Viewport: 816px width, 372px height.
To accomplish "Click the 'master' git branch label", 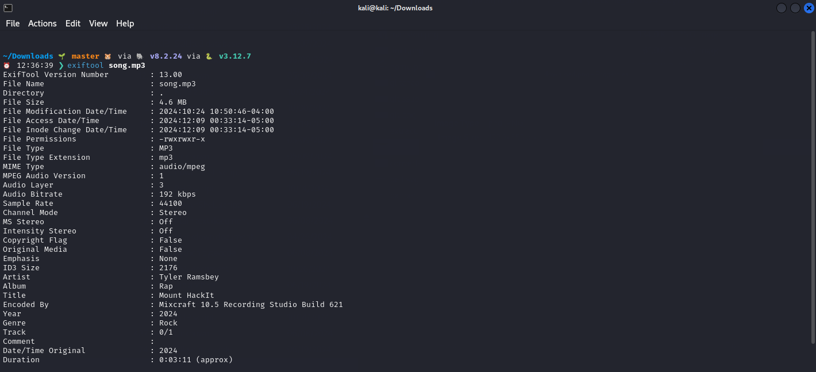I will point(86,56).
